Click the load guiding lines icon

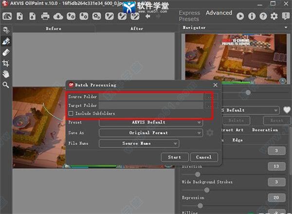[109, 16]
